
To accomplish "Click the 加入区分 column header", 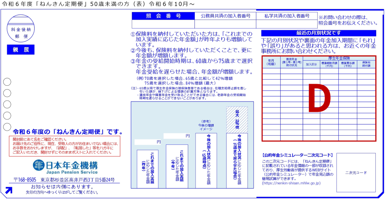I will click(x=311, y=64).
